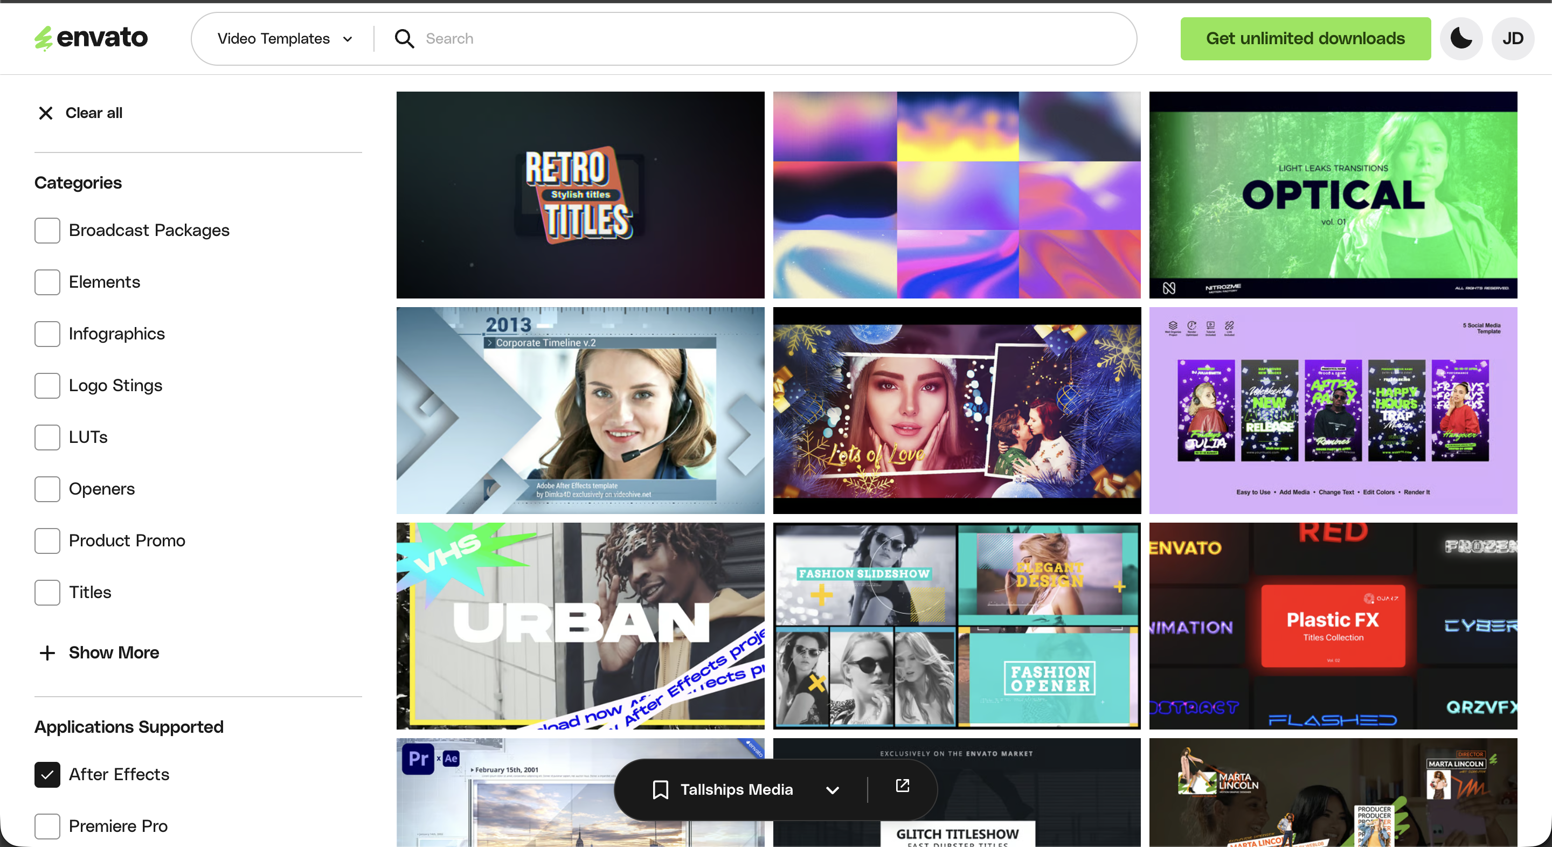Image resolution: width=1552 pixels, height=847 pixels.
Task: Click the envato logo
Action: pyautogui.click(x=91, y=39)
